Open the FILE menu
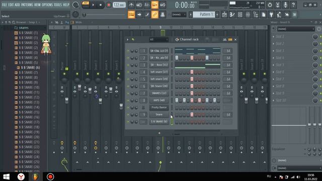 [5, 5]
